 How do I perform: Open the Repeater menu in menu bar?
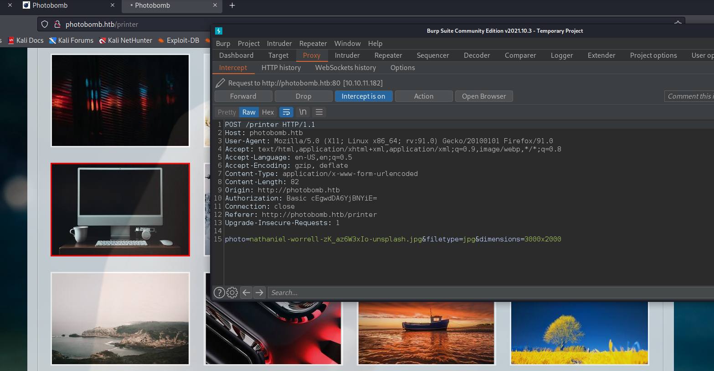[313, 44]
